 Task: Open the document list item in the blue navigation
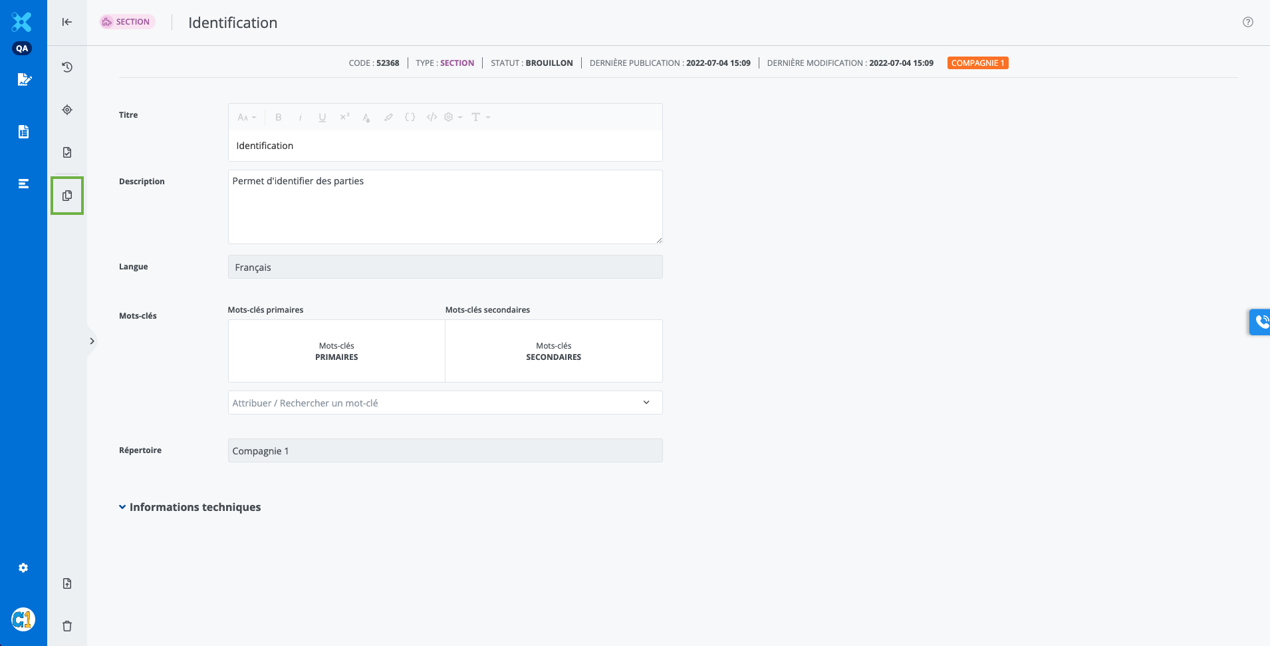click(x=23, y=132)
